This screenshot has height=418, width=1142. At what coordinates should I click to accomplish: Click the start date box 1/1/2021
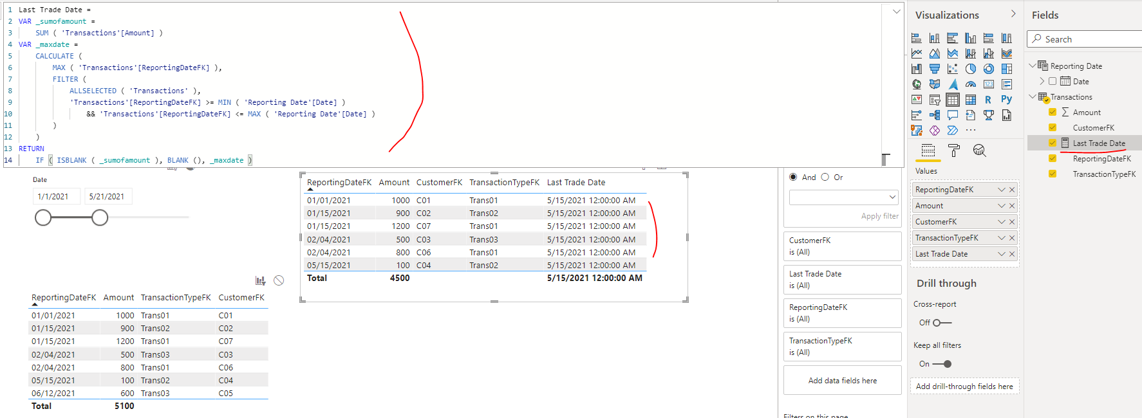click(x=57, y=196)
